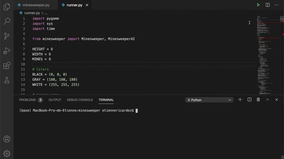Close the runner.py tab
This screenshot has width=284, height=159.
[87, 5]
